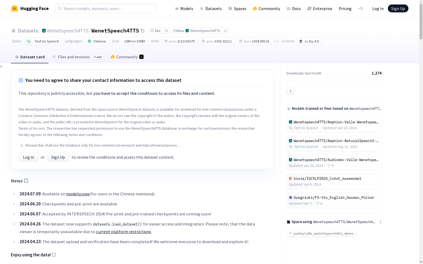Switch to the Dataset card tab
423x264 pixels.
[x=30, y=57]
